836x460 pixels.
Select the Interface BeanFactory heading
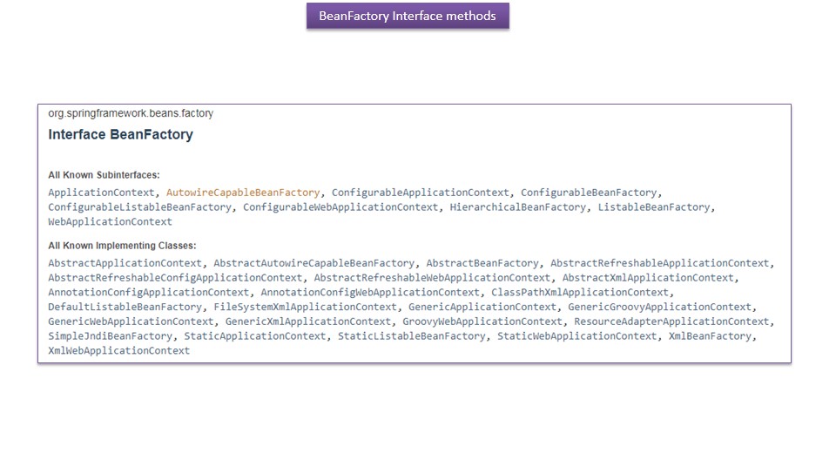tap(120, 134)
